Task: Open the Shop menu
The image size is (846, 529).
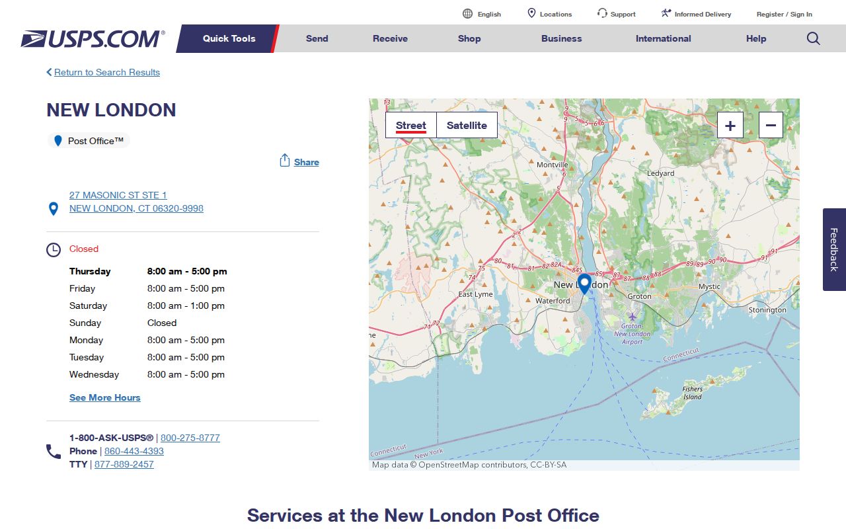Action: (x=469, y=38)
